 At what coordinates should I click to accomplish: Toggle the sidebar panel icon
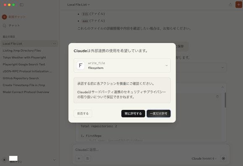click(21, 5)
